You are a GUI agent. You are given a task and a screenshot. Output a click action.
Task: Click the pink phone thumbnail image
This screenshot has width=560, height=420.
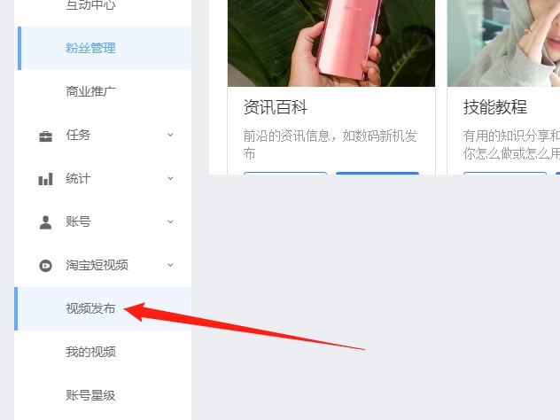[331, 43]
